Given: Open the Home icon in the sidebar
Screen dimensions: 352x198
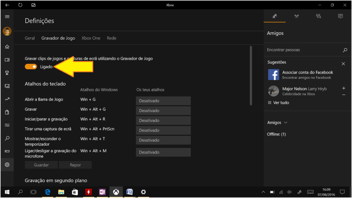Looking at the screenshot, I should click(7, 47).
